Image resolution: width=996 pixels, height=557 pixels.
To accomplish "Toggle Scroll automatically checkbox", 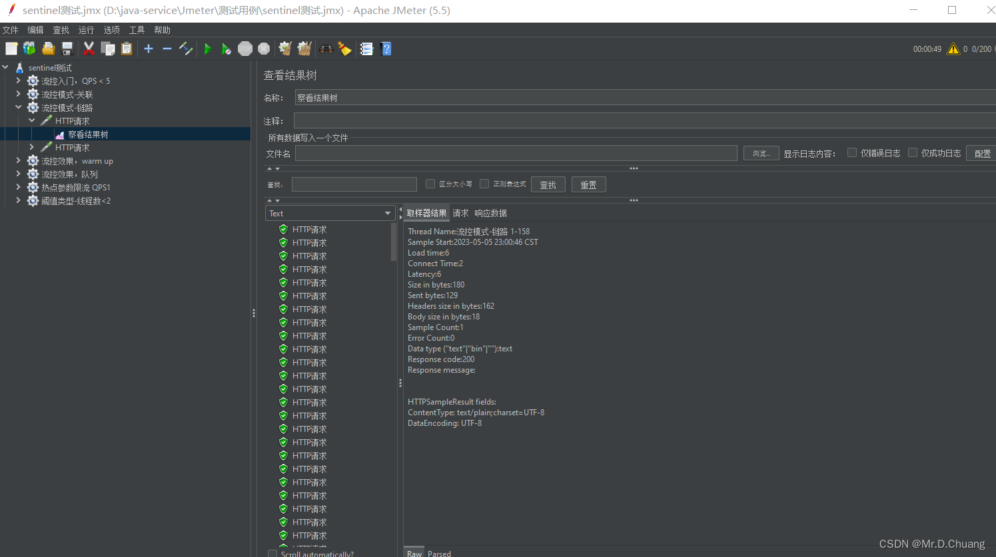I will tap(272, 554).
